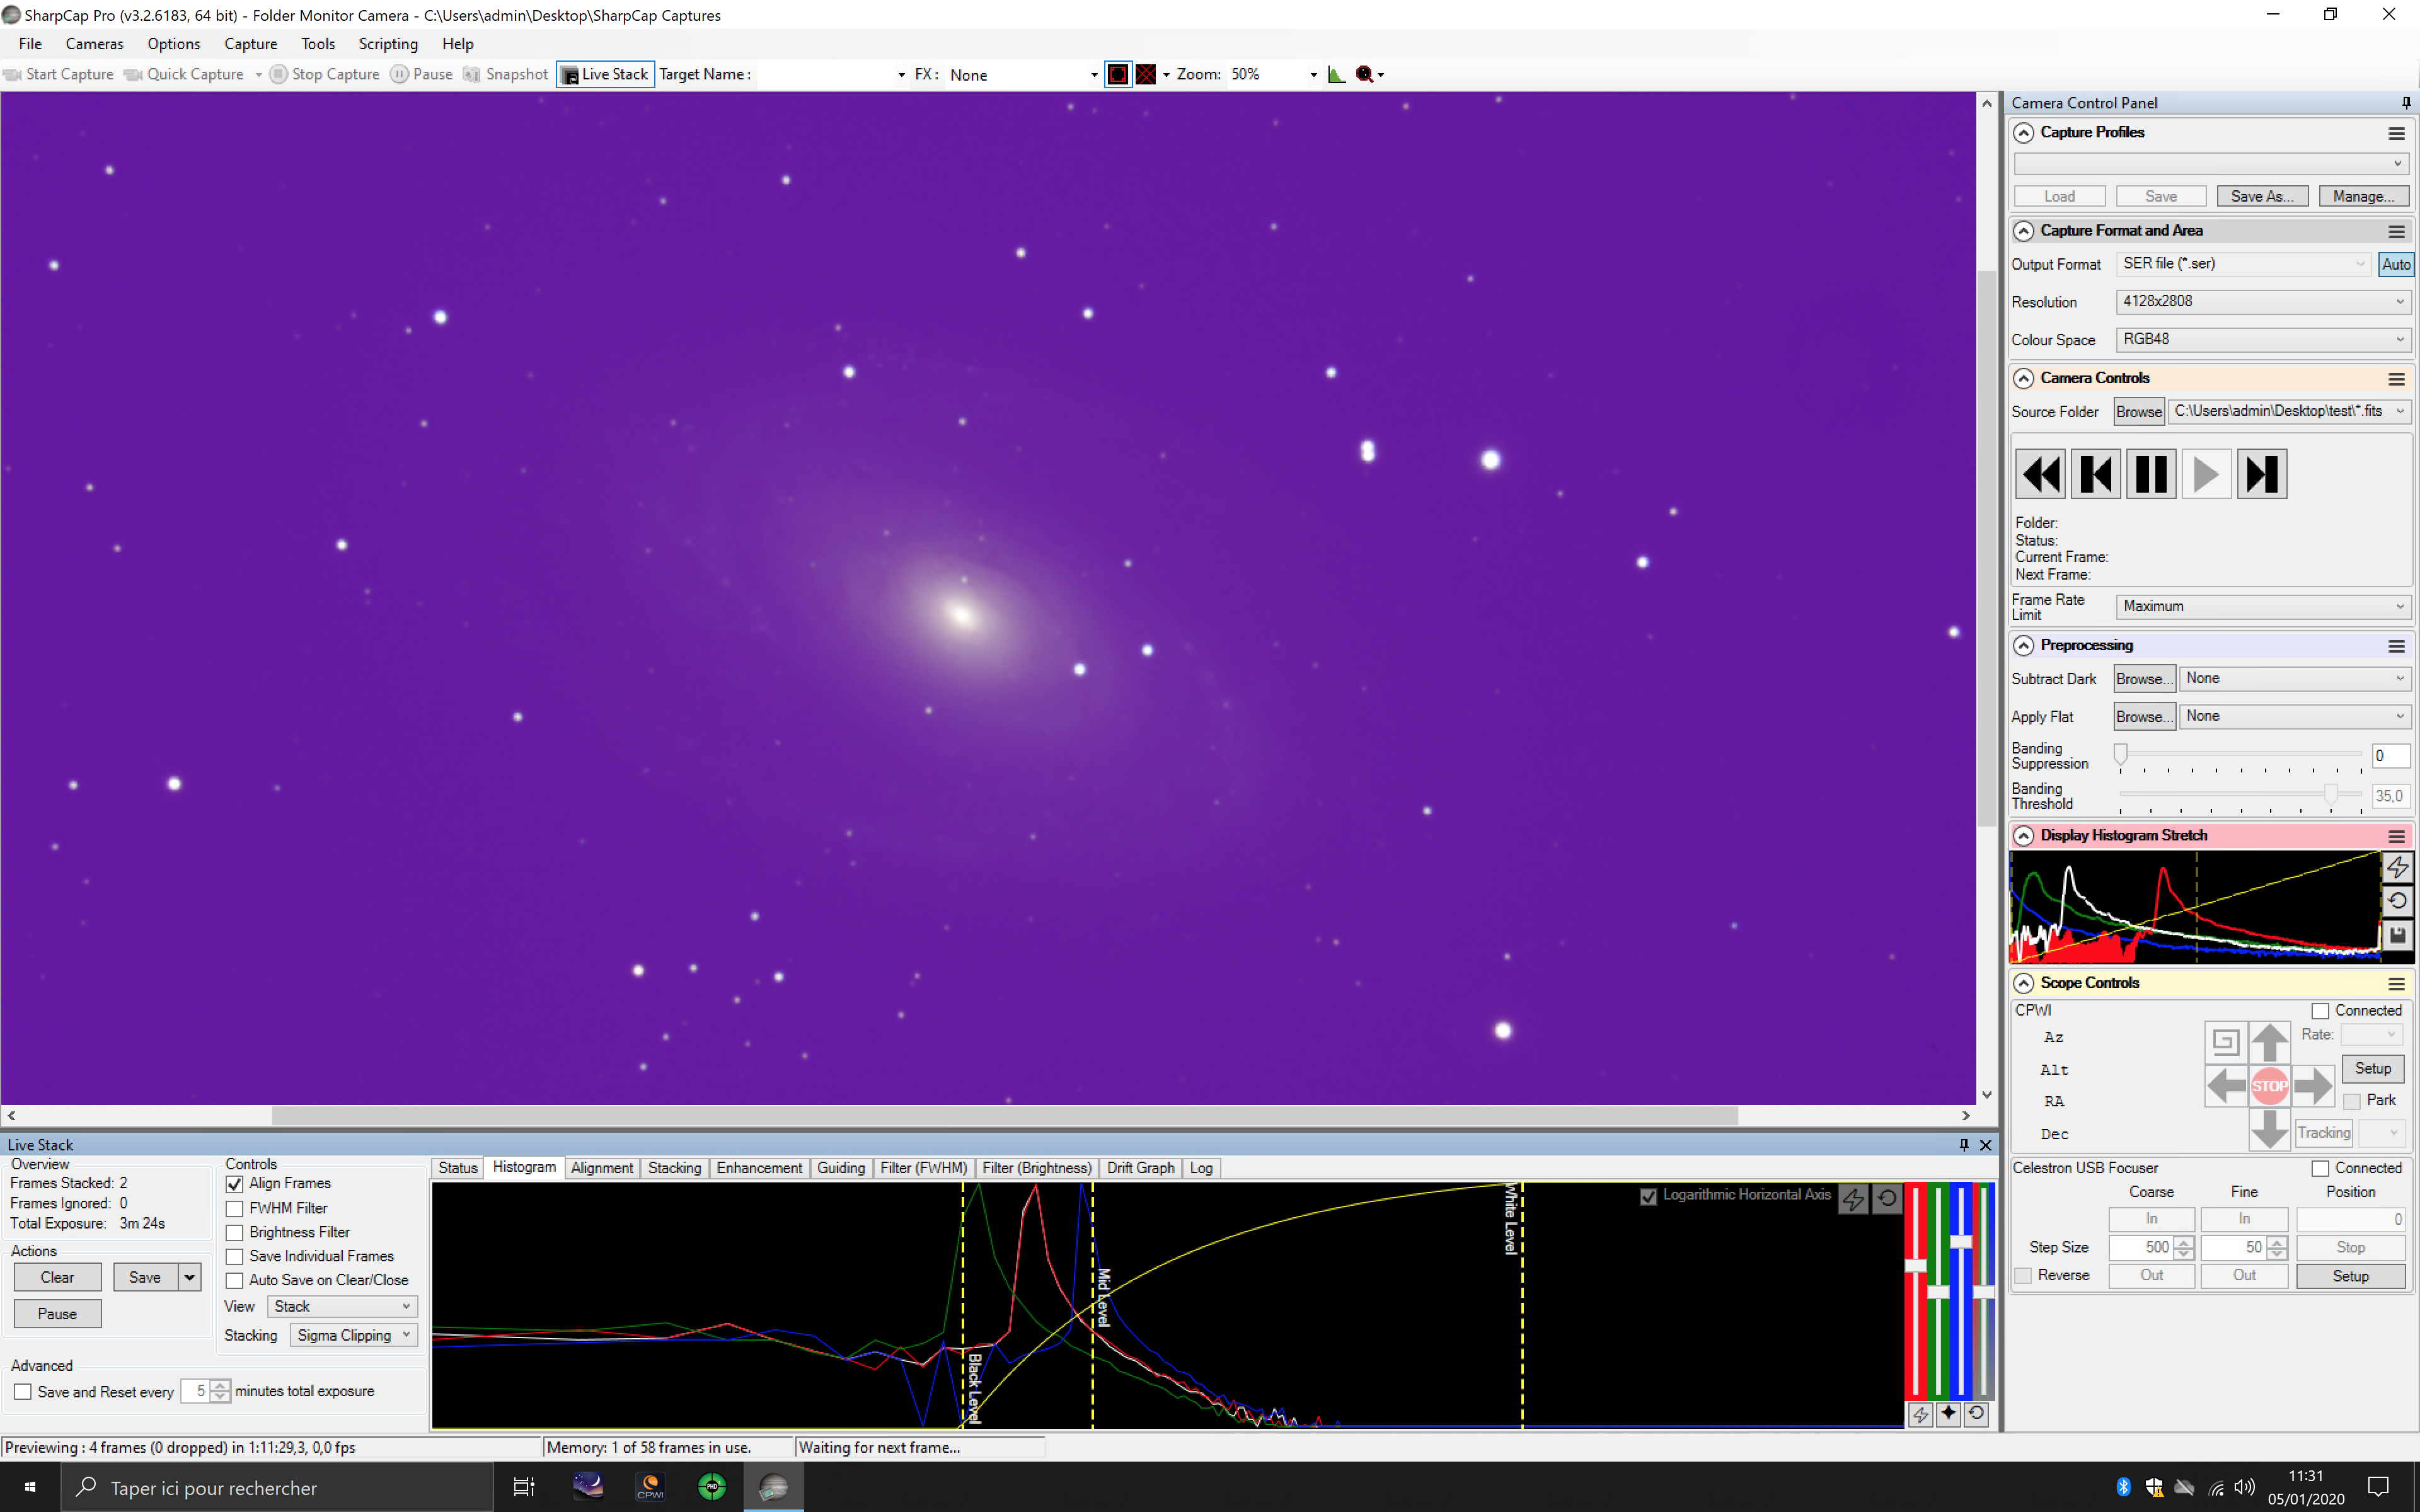Screen dimensions: 2420x1512
Task: Click Browse next to Subtract Dark
Action: point(2144,679)
